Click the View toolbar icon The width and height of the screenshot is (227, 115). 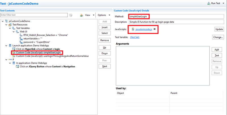point(82,15)
